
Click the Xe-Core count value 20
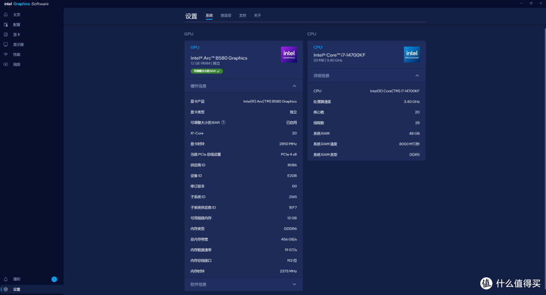(294, 133)
